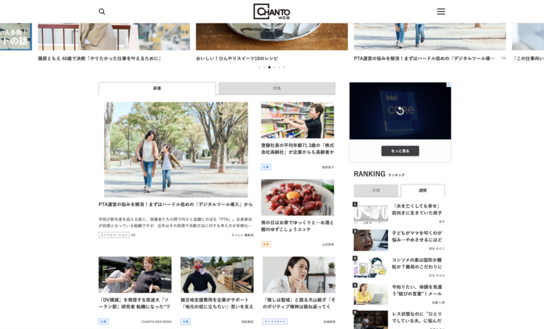Click rank 1 badge article thumbnail
The width and height of the screenshot is (544, 329).
370,213
